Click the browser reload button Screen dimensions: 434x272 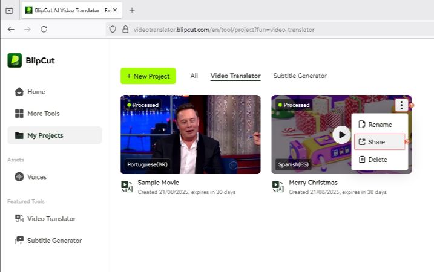(x=44, y=29)
